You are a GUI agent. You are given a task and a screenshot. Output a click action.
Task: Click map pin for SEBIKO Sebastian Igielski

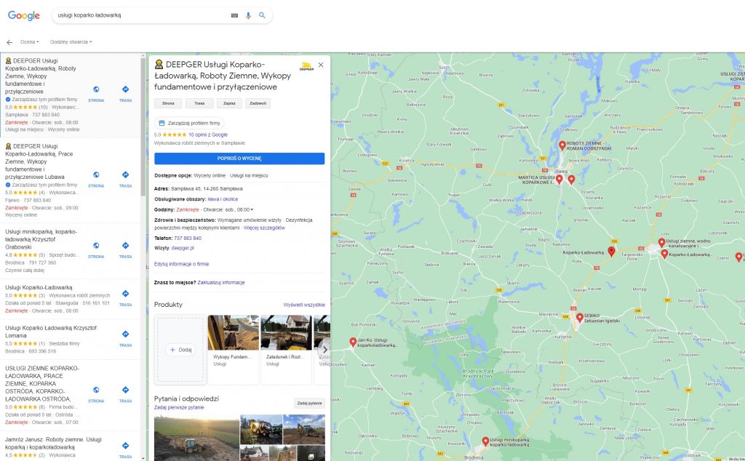coord(580,317)
